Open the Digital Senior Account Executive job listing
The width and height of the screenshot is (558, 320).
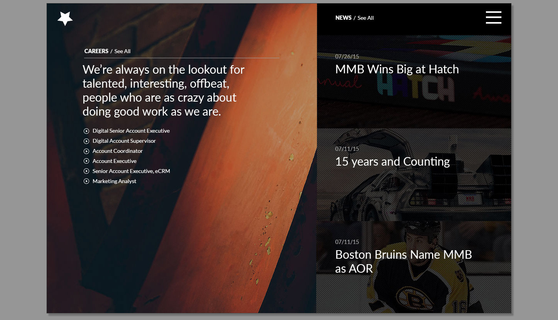point(131,131)
